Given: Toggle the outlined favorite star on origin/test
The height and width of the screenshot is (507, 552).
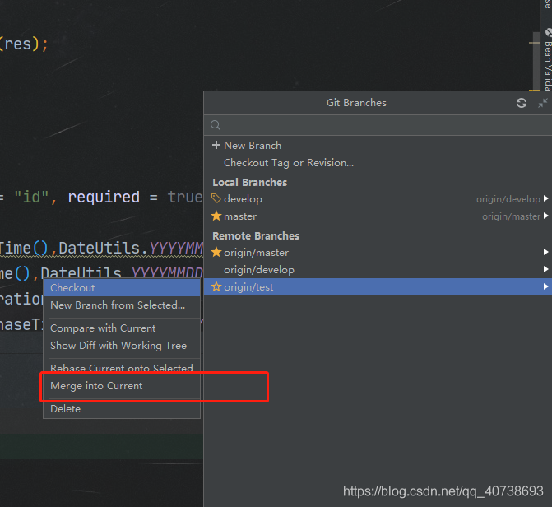Looking at the screenshot, I should point(216,286).
